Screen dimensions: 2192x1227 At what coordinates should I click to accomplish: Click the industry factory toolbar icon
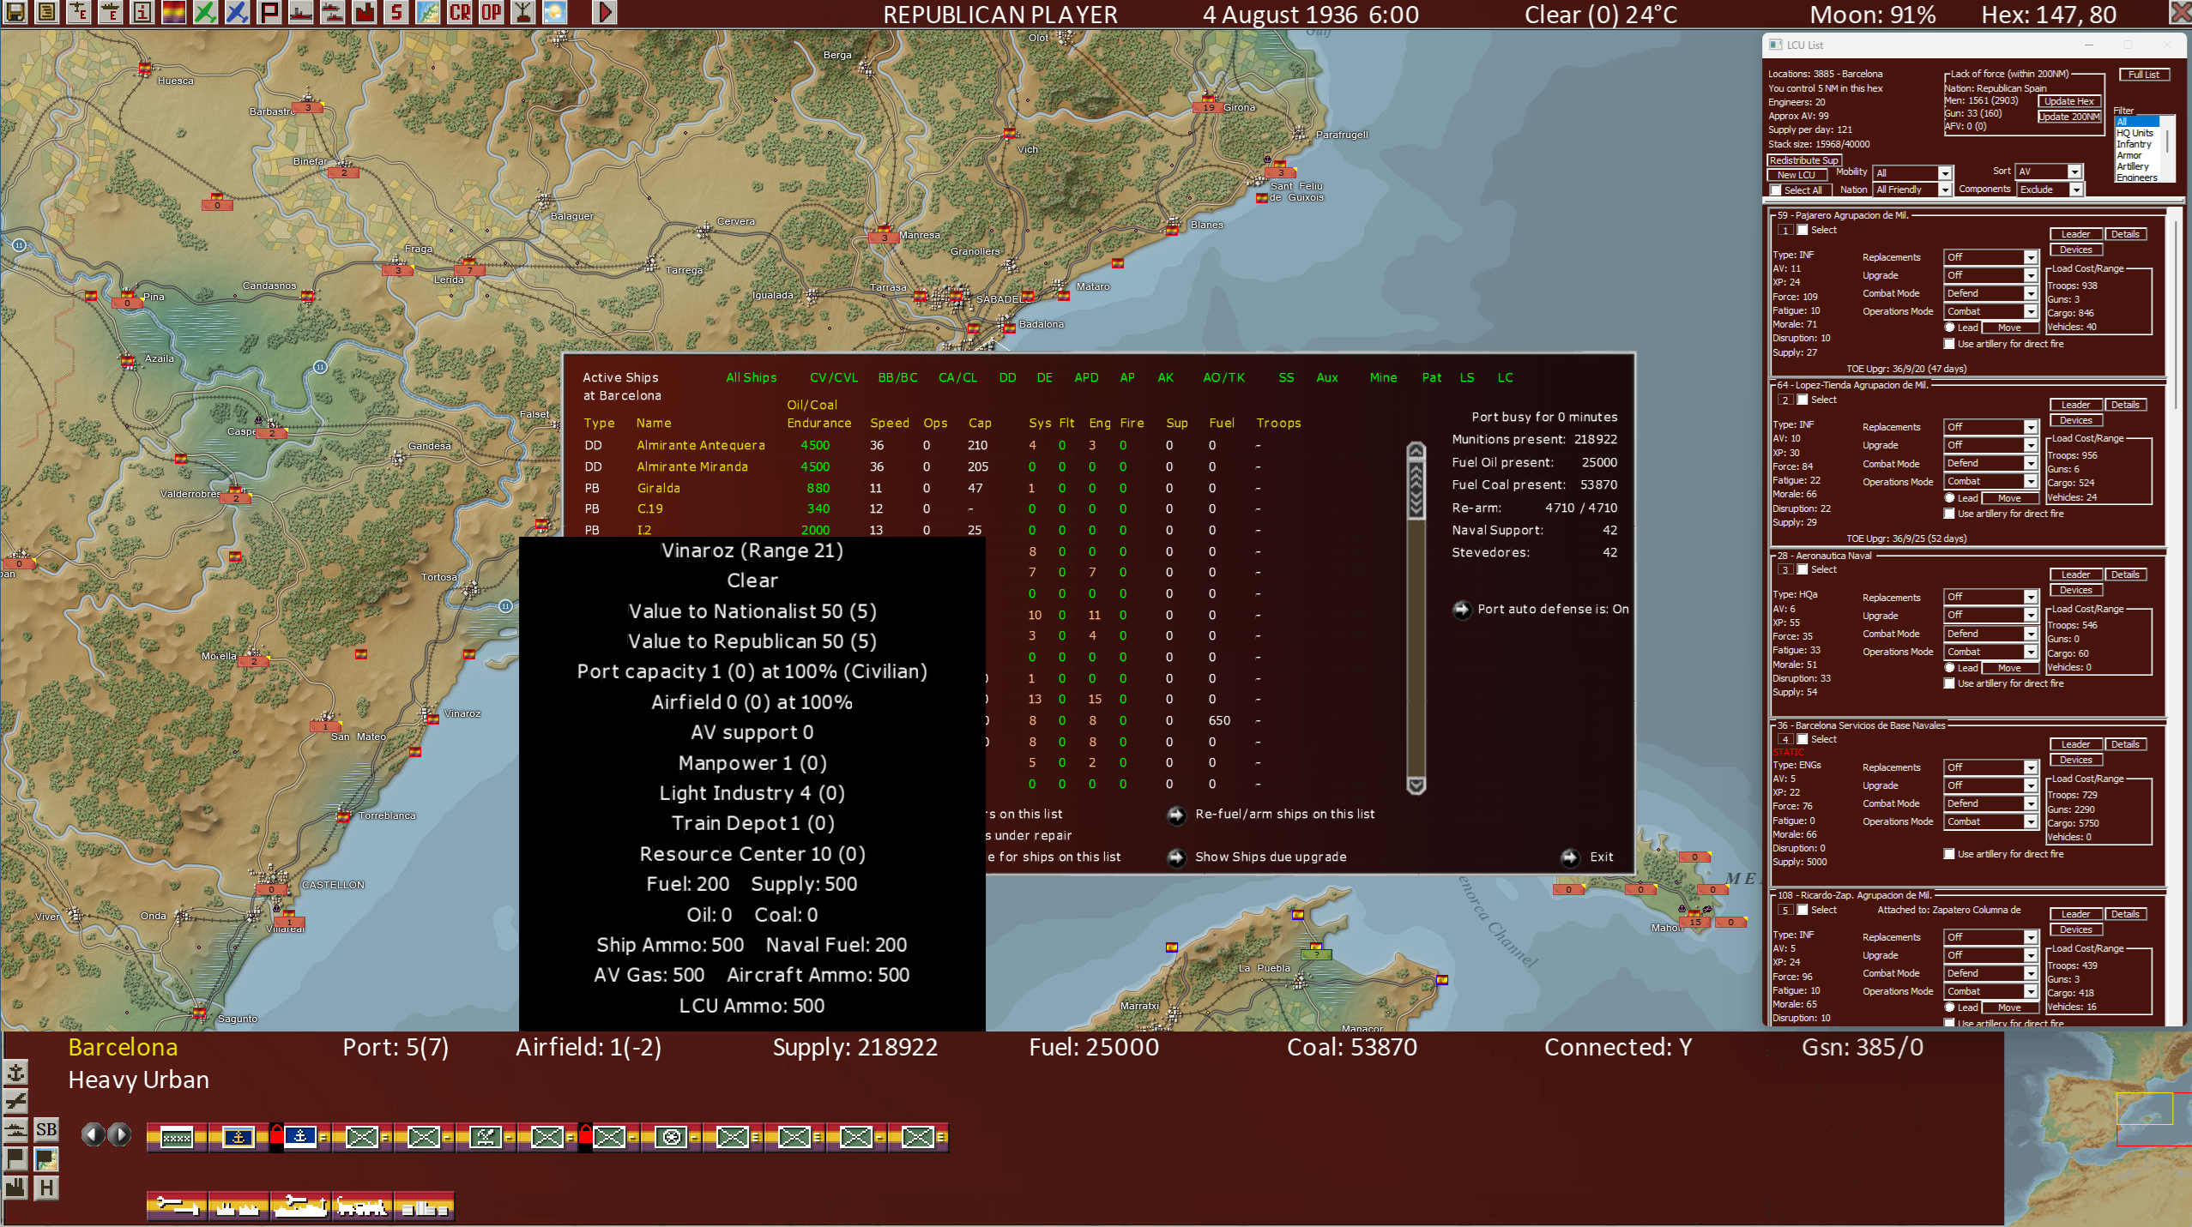[x=365, y=12]
